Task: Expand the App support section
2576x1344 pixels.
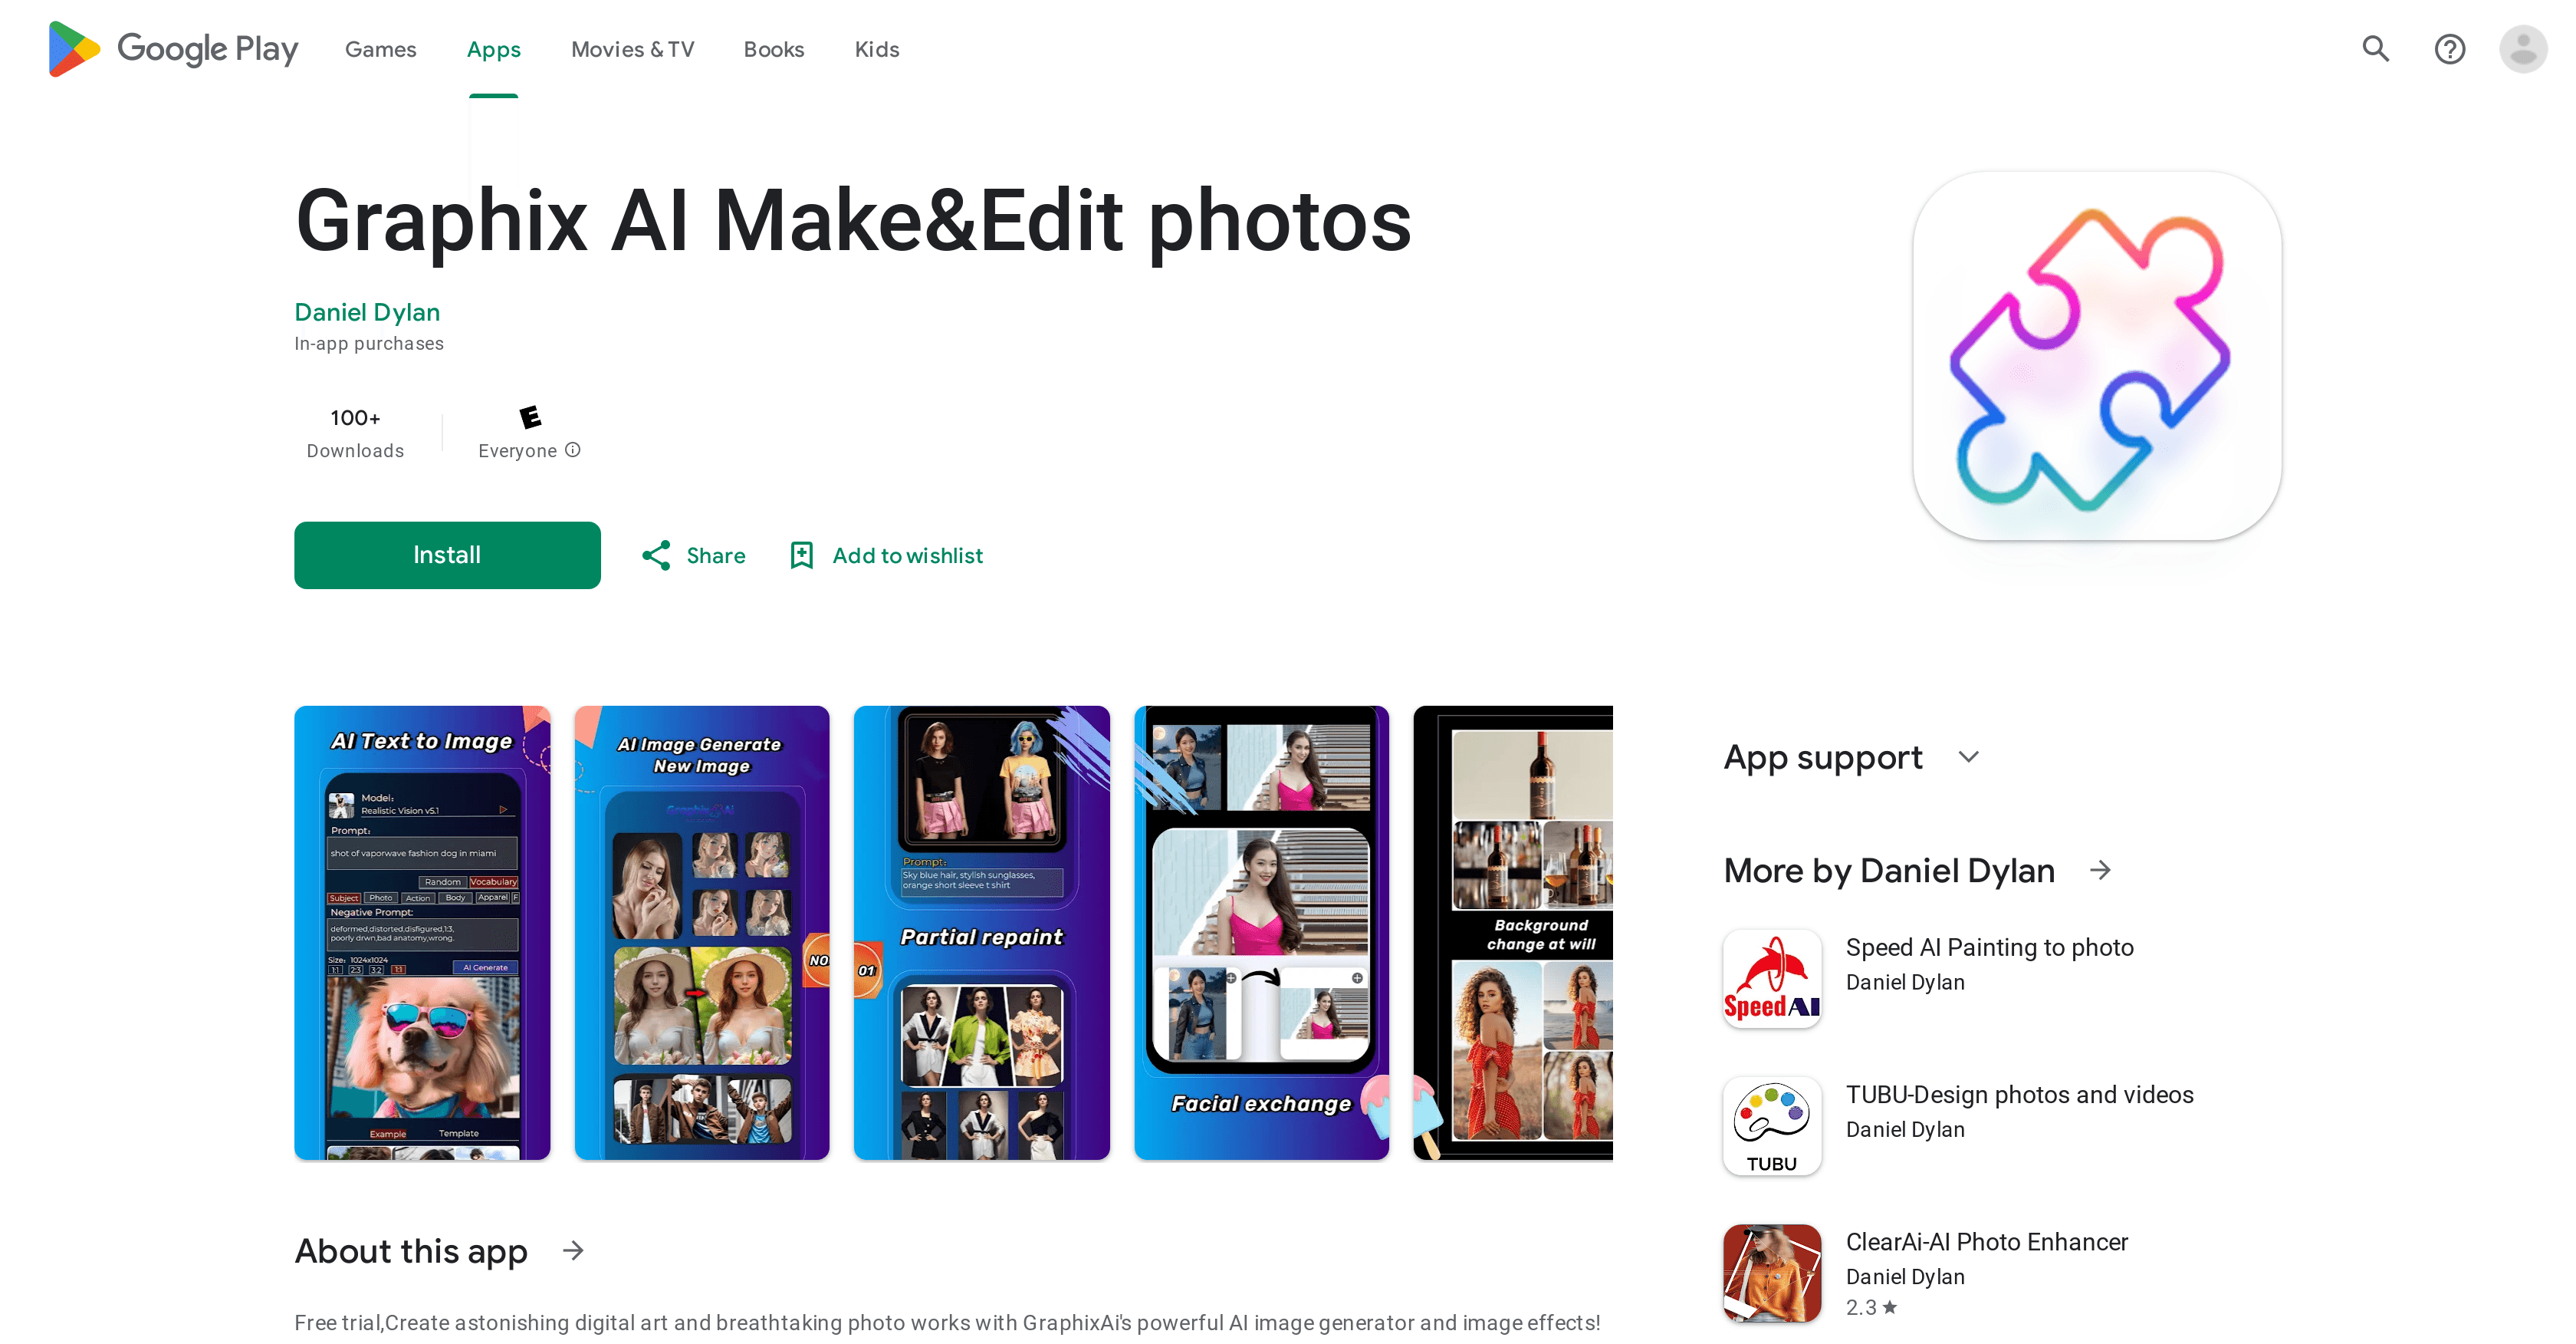Action: (1968, 756)
